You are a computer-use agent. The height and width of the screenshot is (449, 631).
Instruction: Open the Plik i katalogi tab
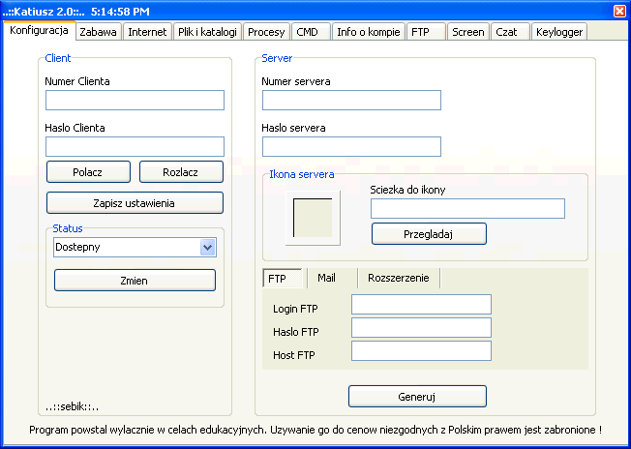(207, 32)
